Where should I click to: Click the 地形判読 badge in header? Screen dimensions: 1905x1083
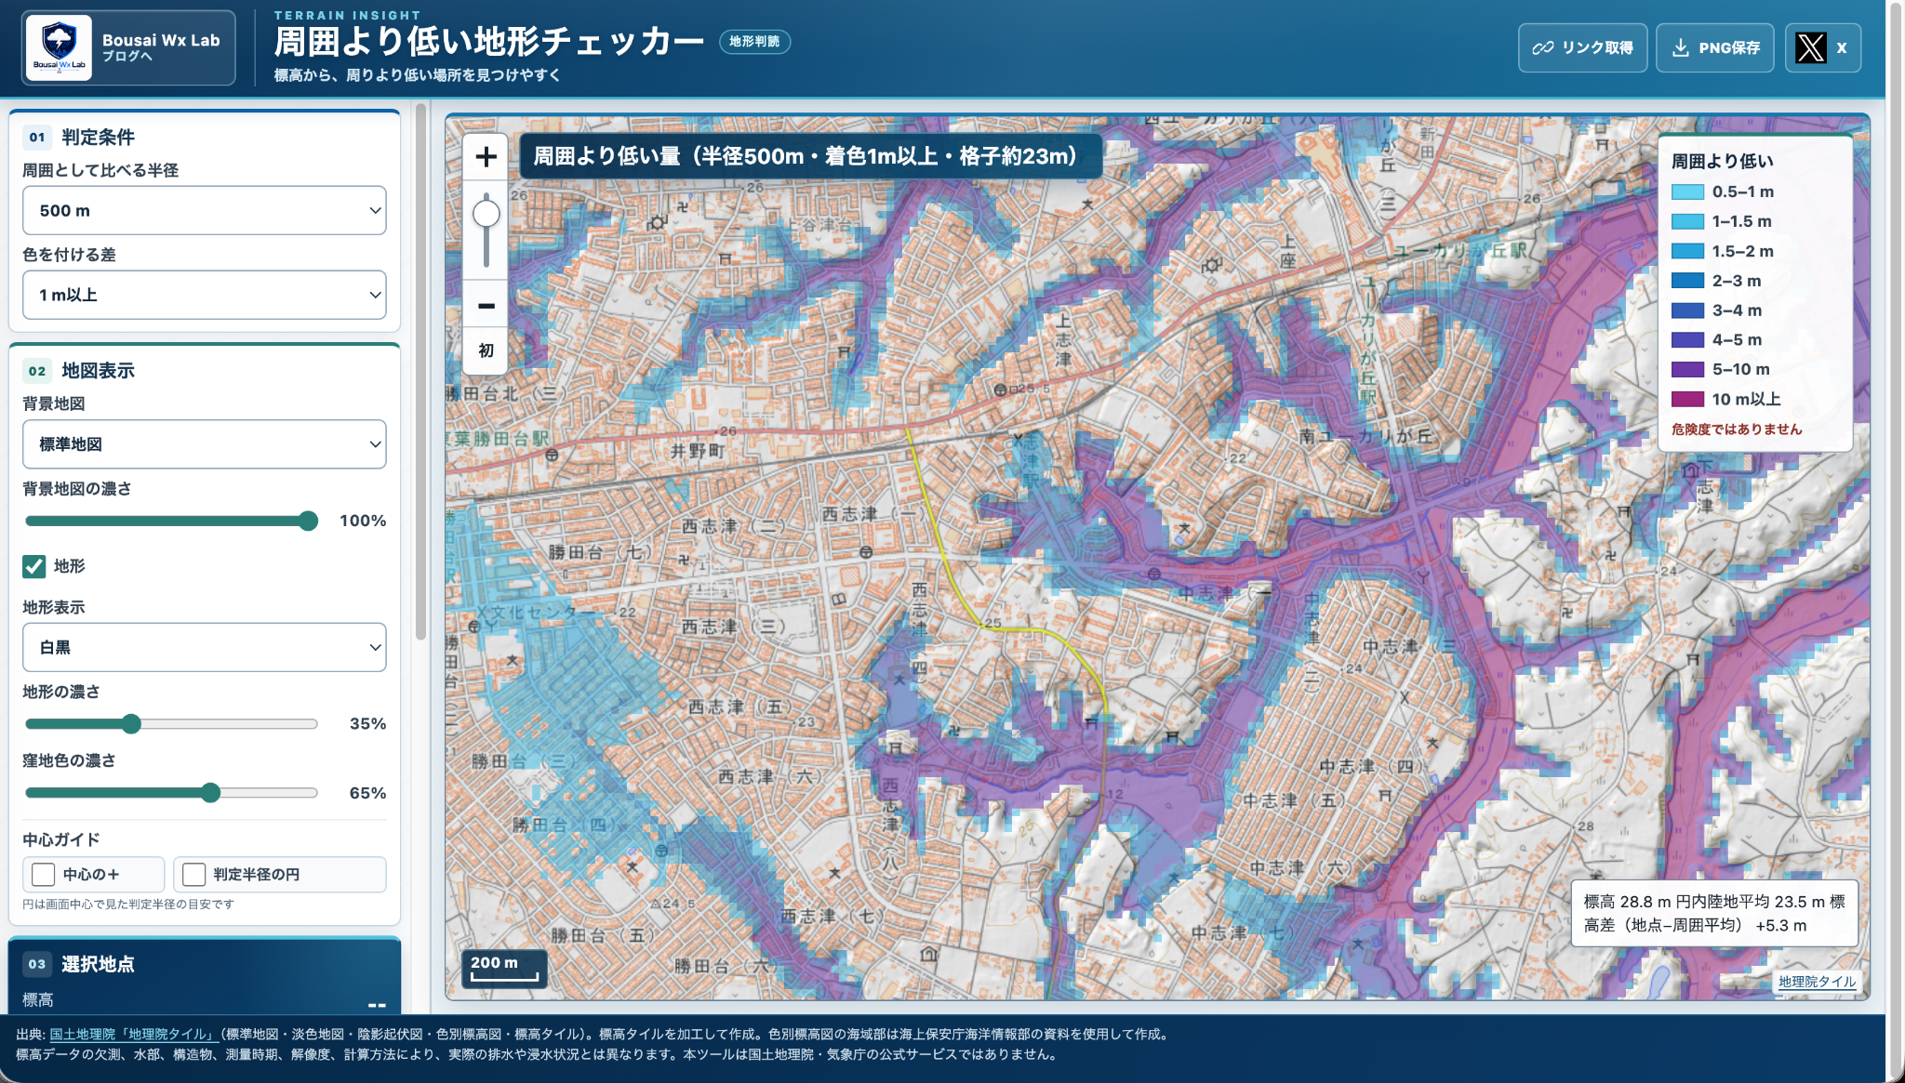pyautogui.click(x=754, y=42)
